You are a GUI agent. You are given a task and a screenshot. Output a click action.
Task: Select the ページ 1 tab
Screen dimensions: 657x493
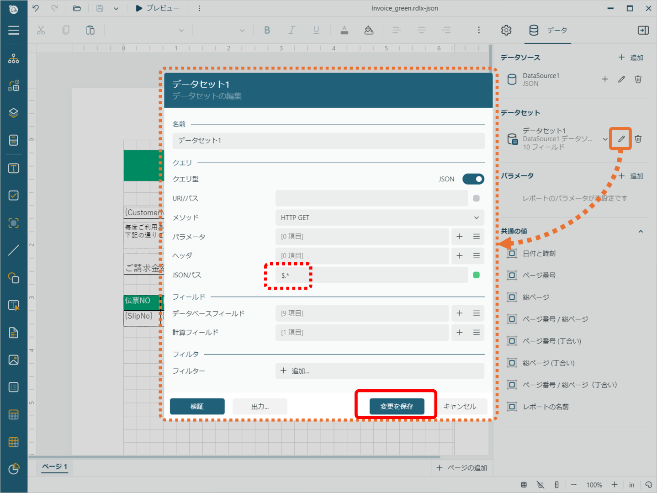[x=55, y=466]
